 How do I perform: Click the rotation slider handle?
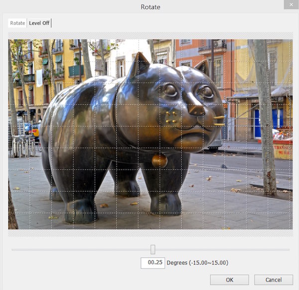pos(153,249)
